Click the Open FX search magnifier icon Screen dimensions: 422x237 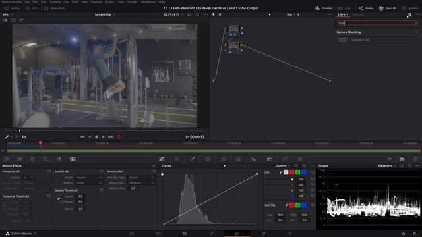click(x=409, y=14)
